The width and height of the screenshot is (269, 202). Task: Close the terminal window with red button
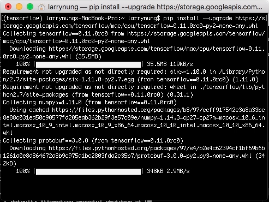tap(8, 7)
